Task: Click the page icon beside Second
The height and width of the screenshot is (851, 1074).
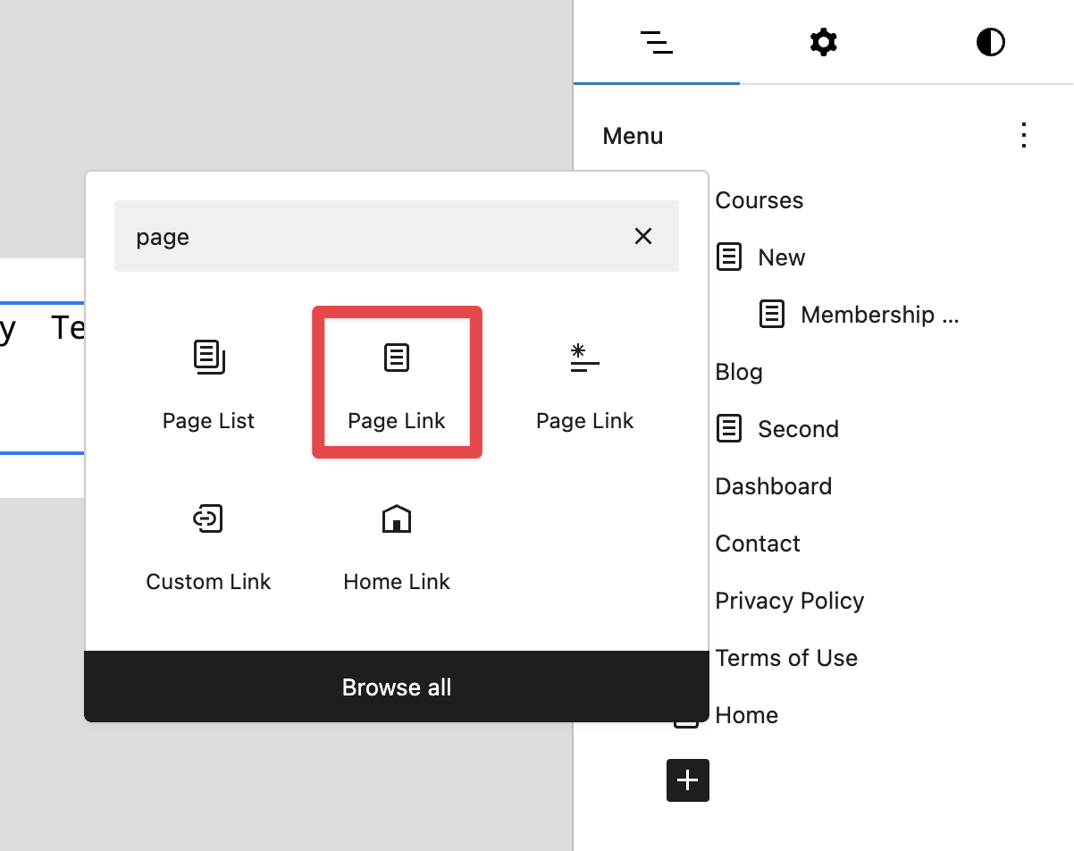Action: tap(729, 429)
